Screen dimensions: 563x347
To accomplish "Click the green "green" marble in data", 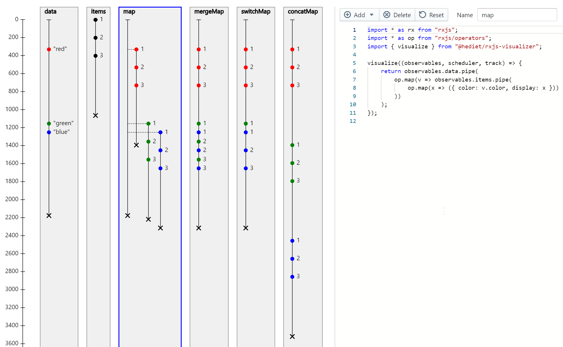I will [x=49, y=124].
